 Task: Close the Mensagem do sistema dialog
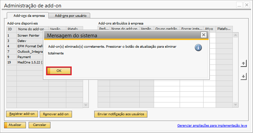204,35
